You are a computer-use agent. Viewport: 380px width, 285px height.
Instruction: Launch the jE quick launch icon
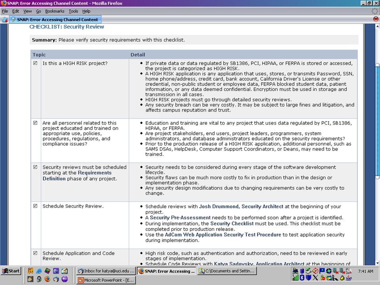(30, 271)
